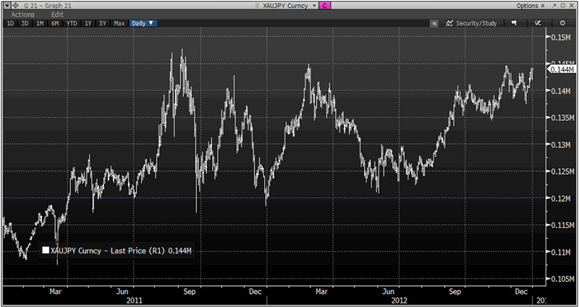Open the Security/Study panel
579x307 pixels.
coord(472,23)
